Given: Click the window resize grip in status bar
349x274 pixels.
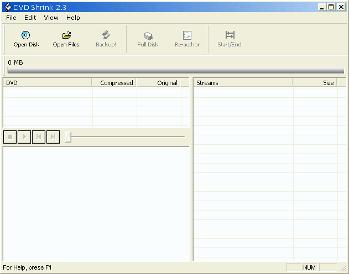Looking at the screenshot, I should click(x=343, y=268).
